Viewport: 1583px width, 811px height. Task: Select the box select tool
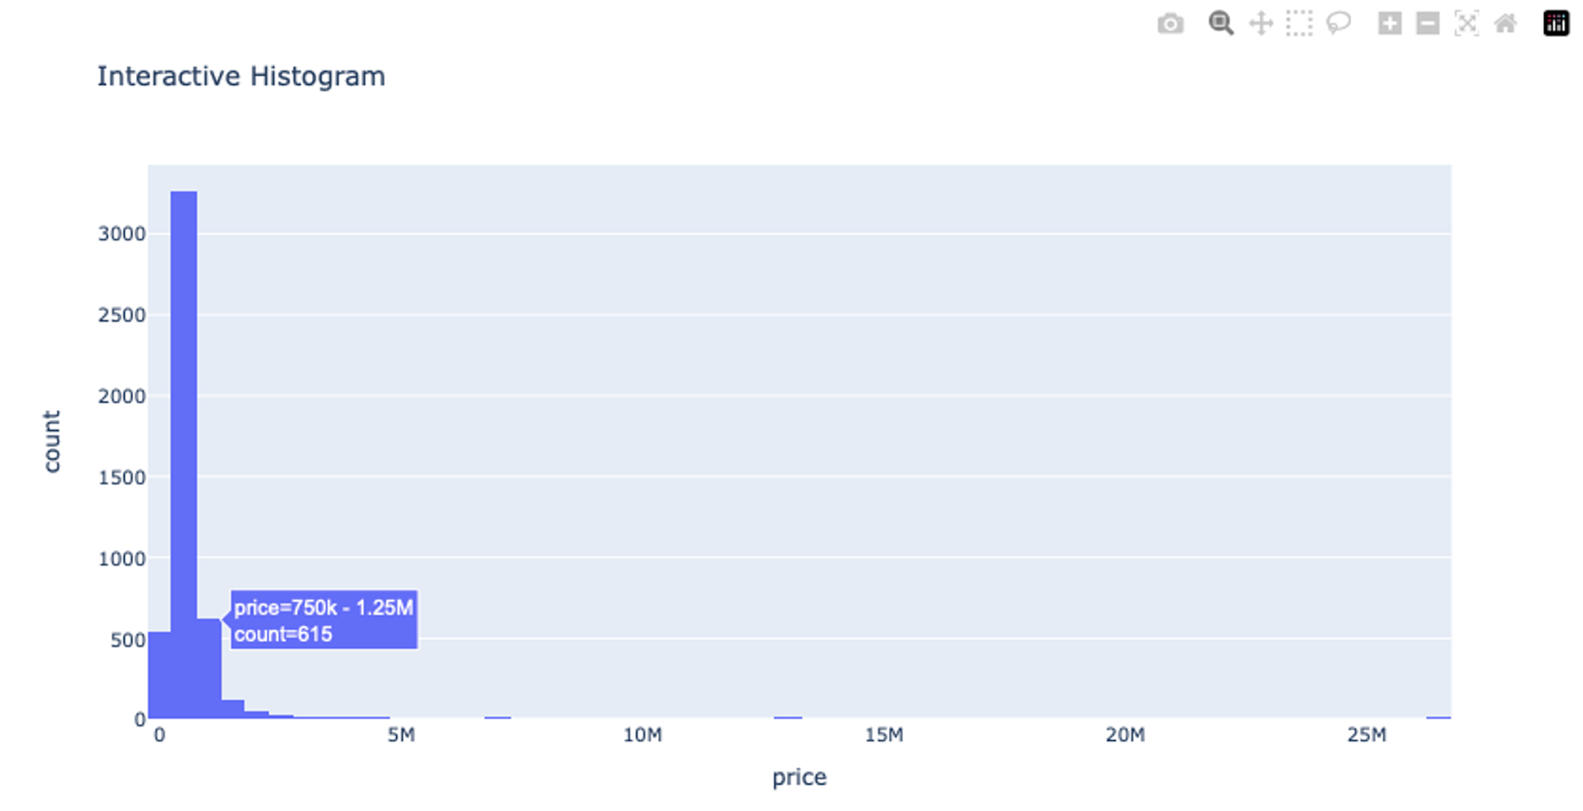tap(1298, 24)
